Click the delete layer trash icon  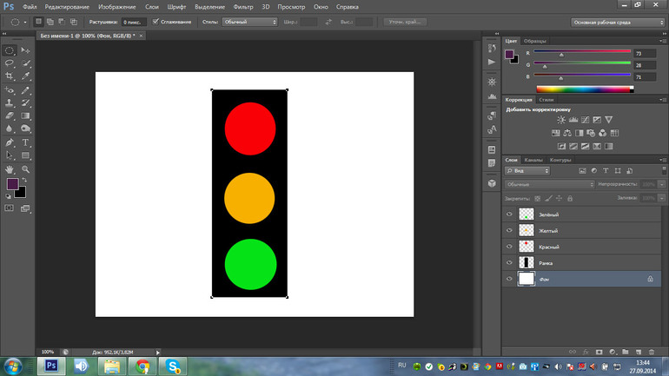pos(652,352)
